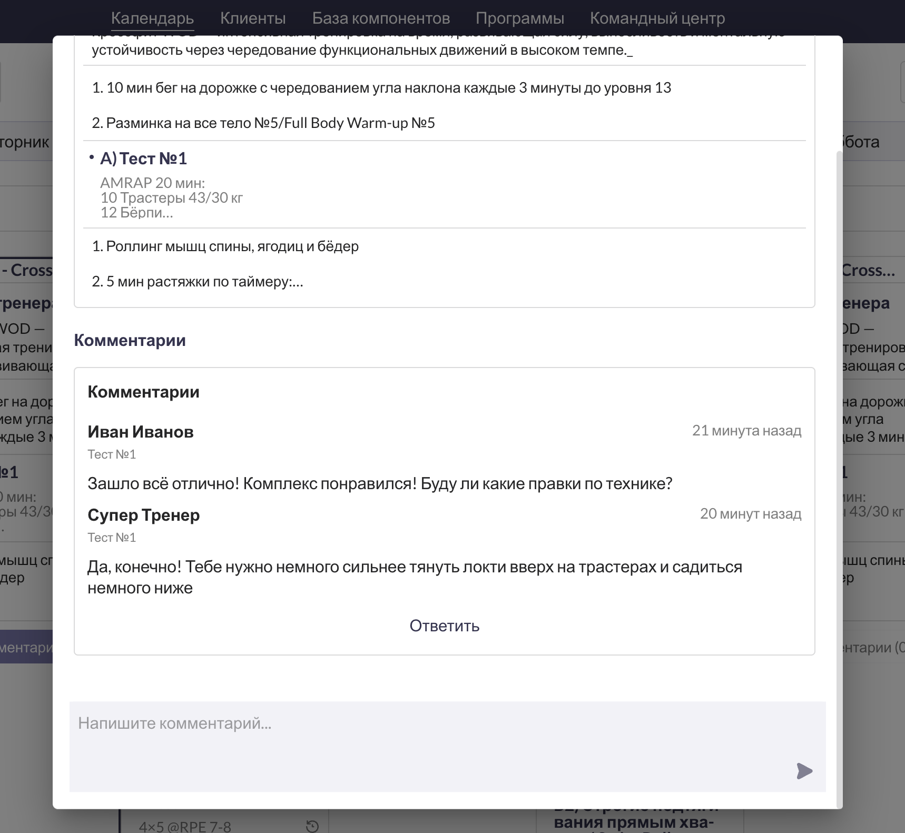
Task: Switch to the Клиенты tab
Action: pos(253,18)
